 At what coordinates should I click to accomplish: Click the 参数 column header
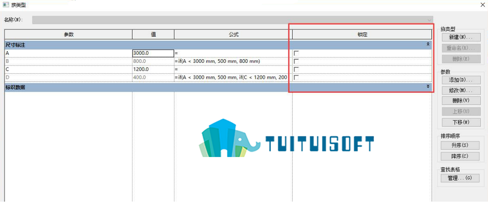coord(68,34)
